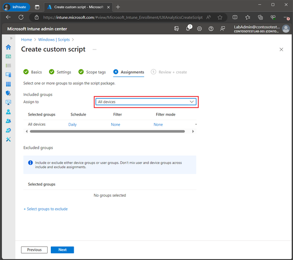293x260 pixels.
Task: Open Home breadcrumb link
Action: [x=27, y=40]
